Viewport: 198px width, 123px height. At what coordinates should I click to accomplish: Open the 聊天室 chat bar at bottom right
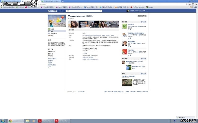185,117
